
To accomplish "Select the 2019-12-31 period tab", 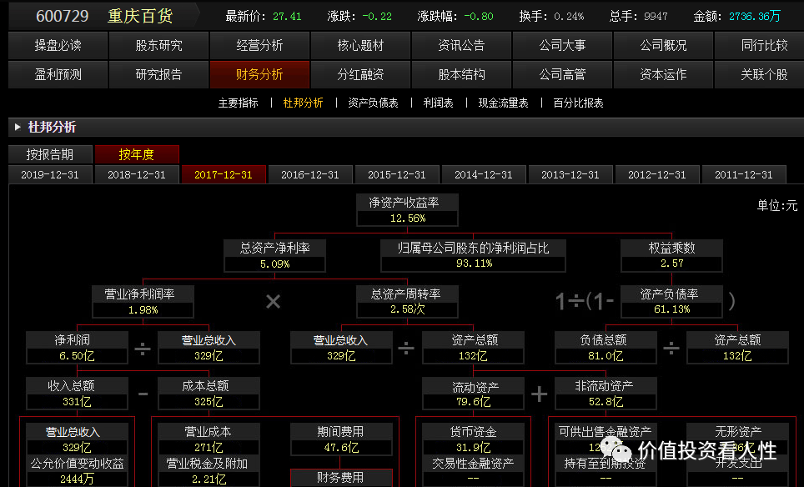I will coord(50,175).
